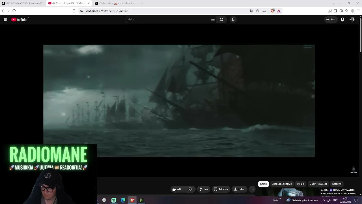Click the search magnifier button
Image resolution: width=362 pixels, height=204 pixels.
[222, 20]
